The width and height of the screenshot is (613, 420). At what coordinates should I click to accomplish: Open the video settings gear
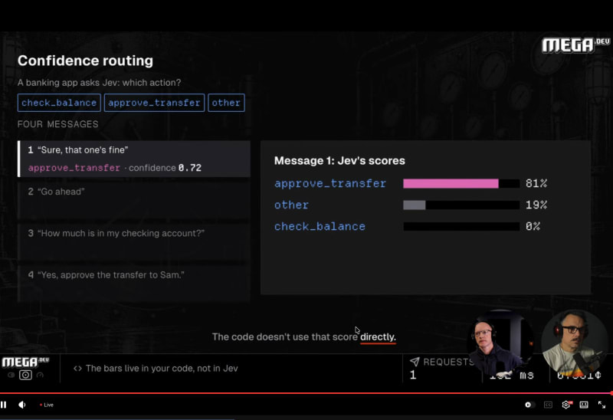[x=566, y=405]
